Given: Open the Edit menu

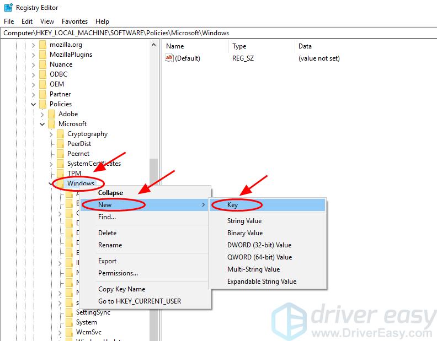Looking at the screenshot, I should coord(27,21).
